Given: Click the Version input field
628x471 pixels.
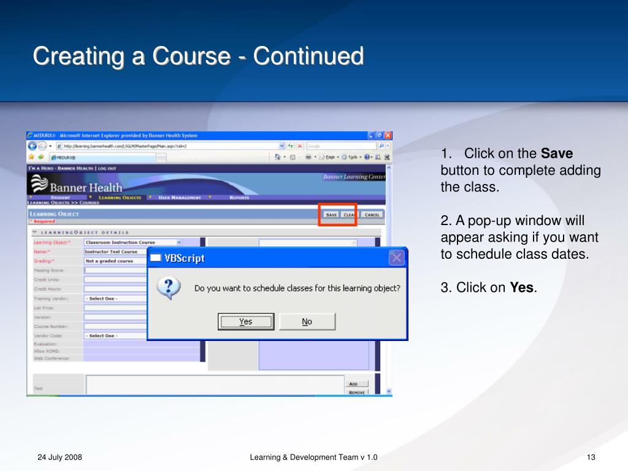Looking at the screenshot, I should [115, 317].
